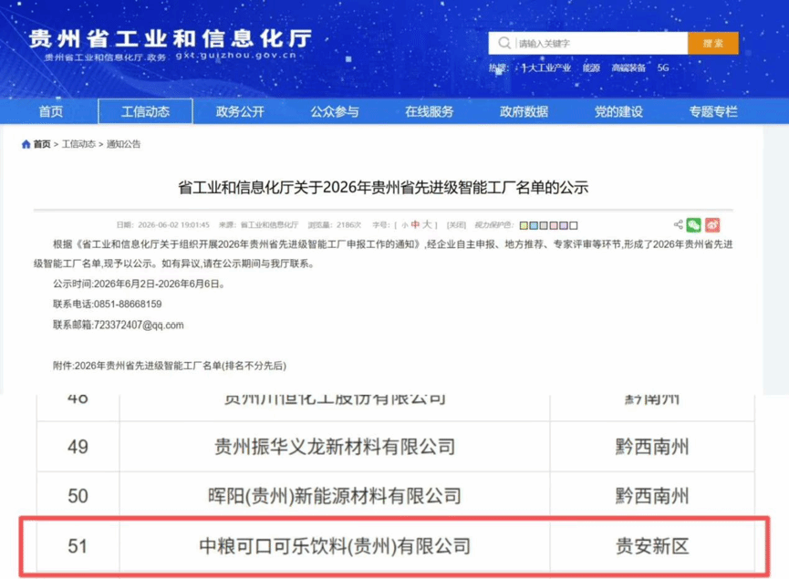Choose the pink eye-protection color swatch
The image size is (789, 579).
click(x=554, y=225)
